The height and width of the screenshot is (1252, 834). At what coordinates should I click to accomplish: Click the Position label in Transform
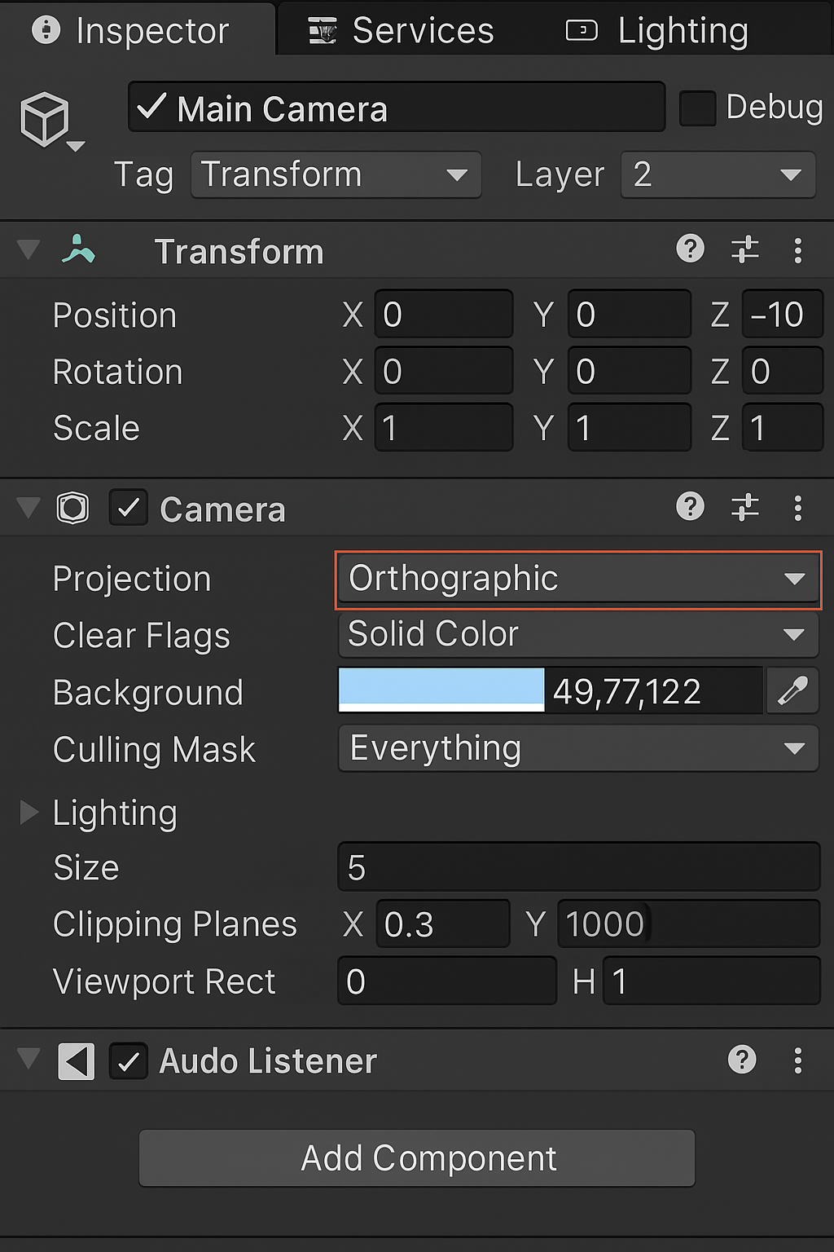click(115, 315)
